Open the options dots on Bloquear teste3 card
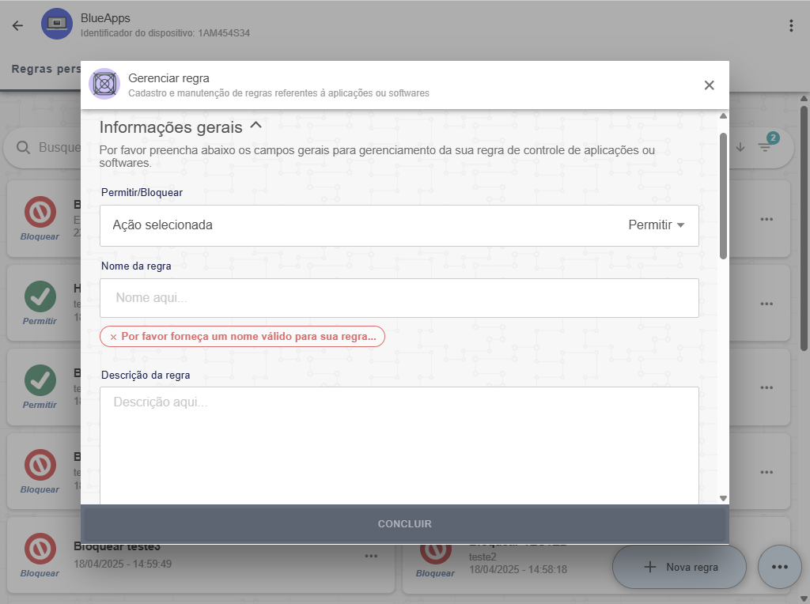This screenshot has height=604, width=810. [371, 556]
